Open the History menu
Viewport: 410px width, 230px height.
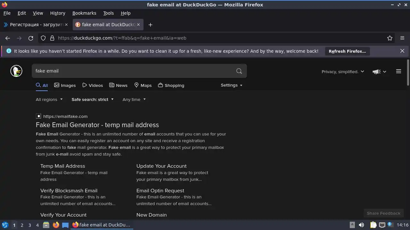pyautogui.click(x=58, y=13)
